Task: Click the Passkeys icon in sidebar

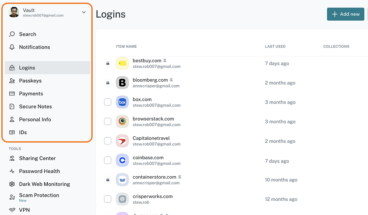Action: (12, 81)
